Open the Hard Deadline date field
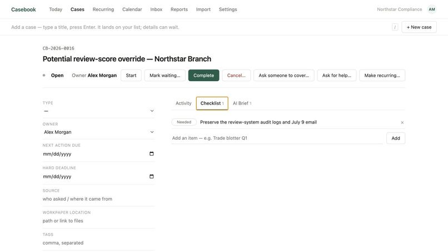Screen dimensions: 448x252 [x=98, y=176]
